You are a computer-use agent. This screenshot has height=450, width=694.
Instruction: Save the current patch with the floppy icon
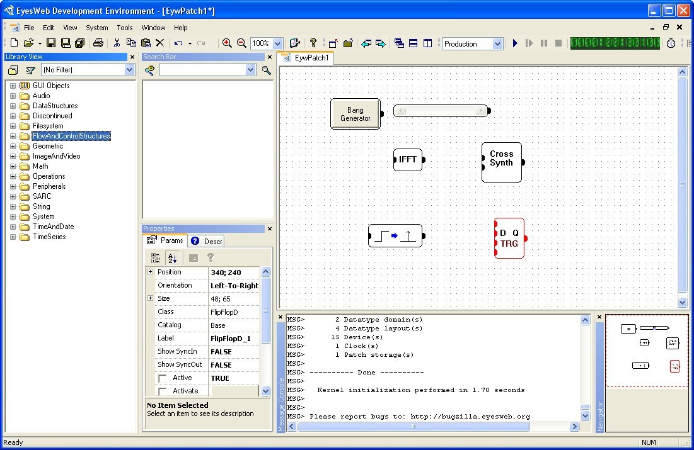51,43
